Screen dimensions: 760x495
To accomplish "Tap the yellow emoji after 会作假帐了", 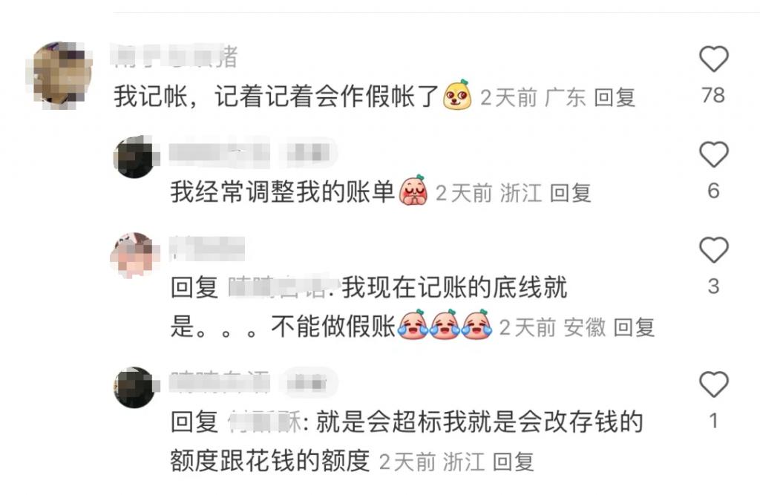I will [457, 95].
